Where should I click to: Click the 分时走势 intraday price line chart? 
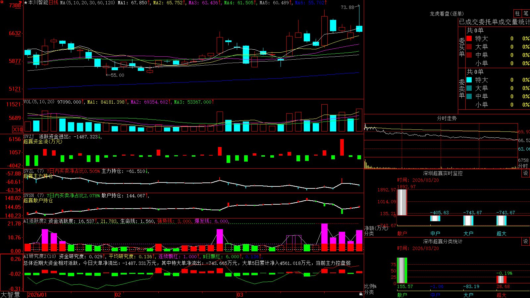click(441, 140)
